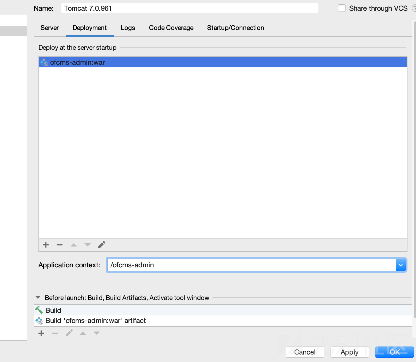Move Before launch task down
This screenshot has width=416, height=362.
(x=97, y=333)
